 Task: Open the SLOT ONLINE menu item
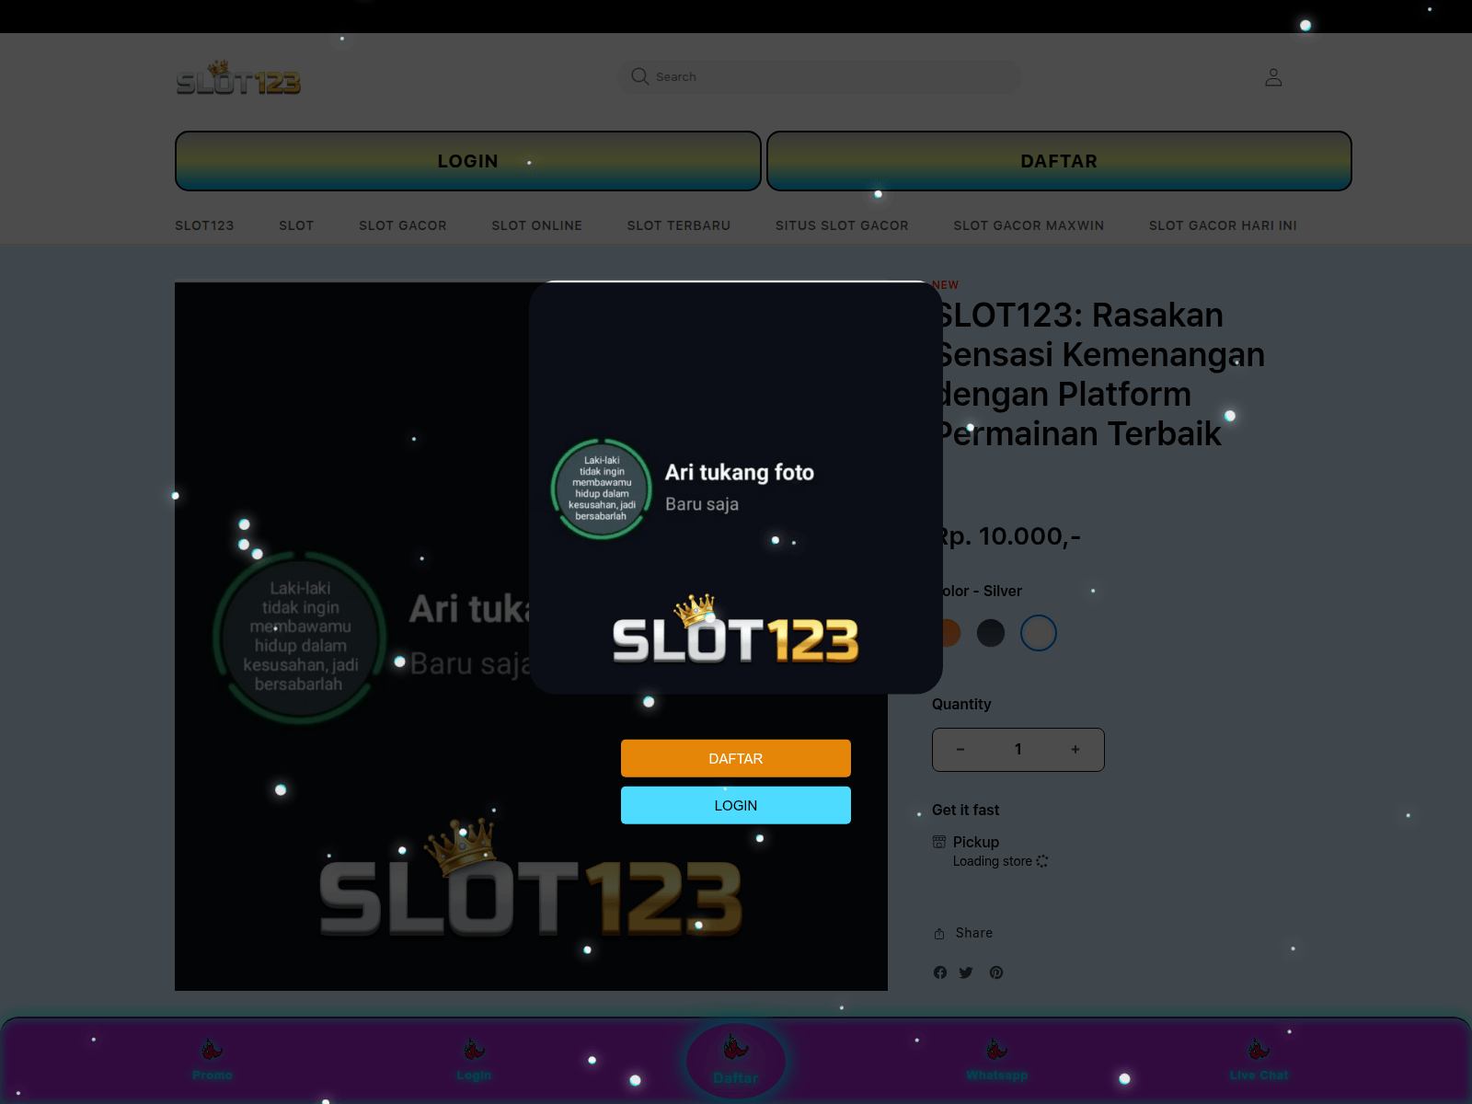[x=536, y=225]
